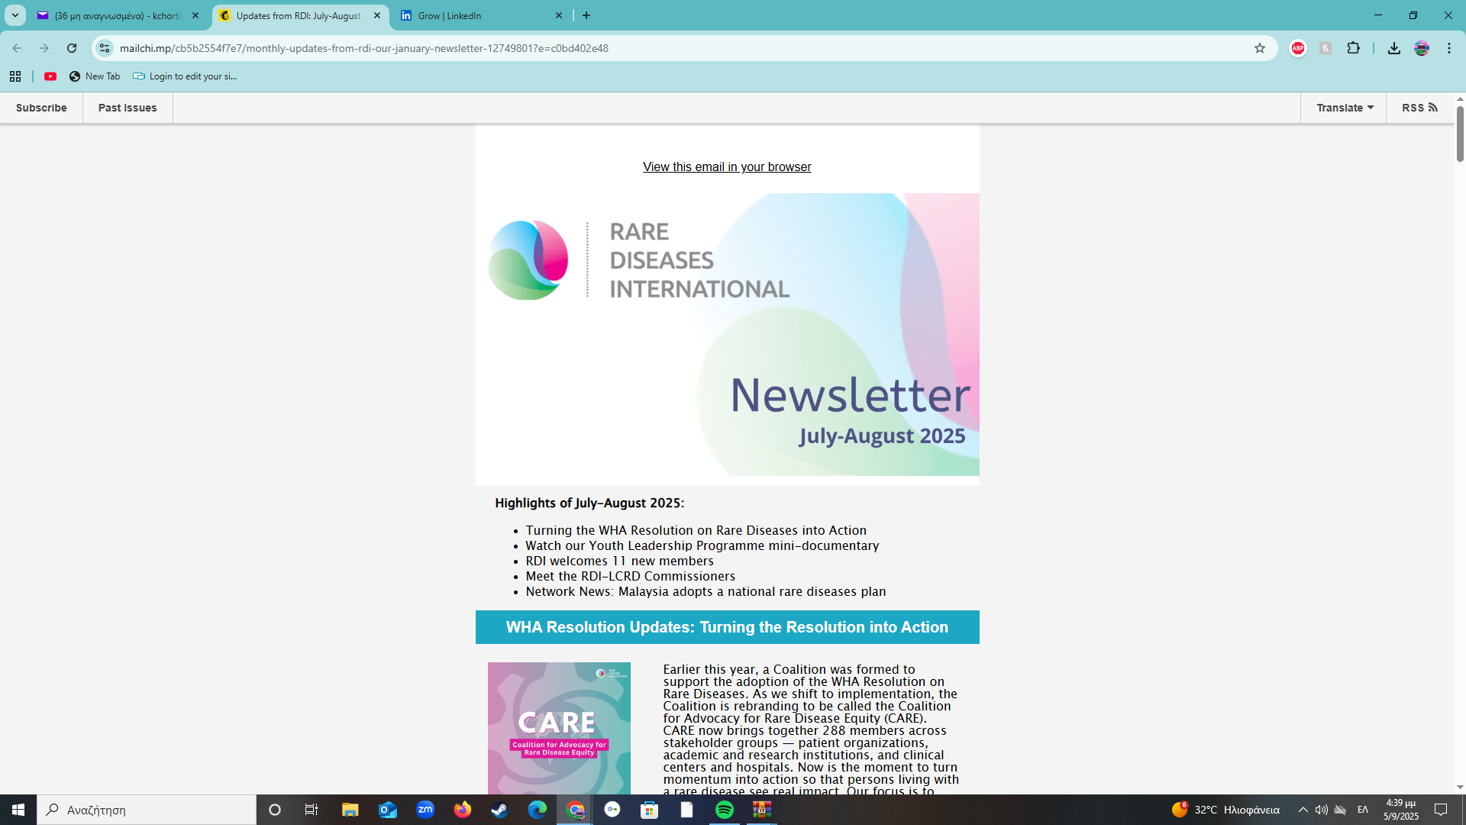Open the AdBlock Plus extension icon
1466x825 pixels.
[1298, 48]
